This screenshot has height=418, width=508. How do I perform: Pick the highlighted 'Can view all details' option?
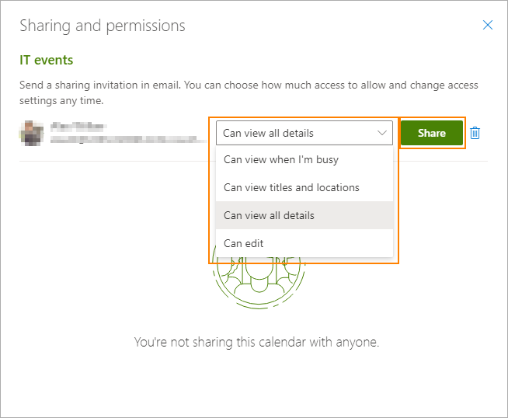269,215
